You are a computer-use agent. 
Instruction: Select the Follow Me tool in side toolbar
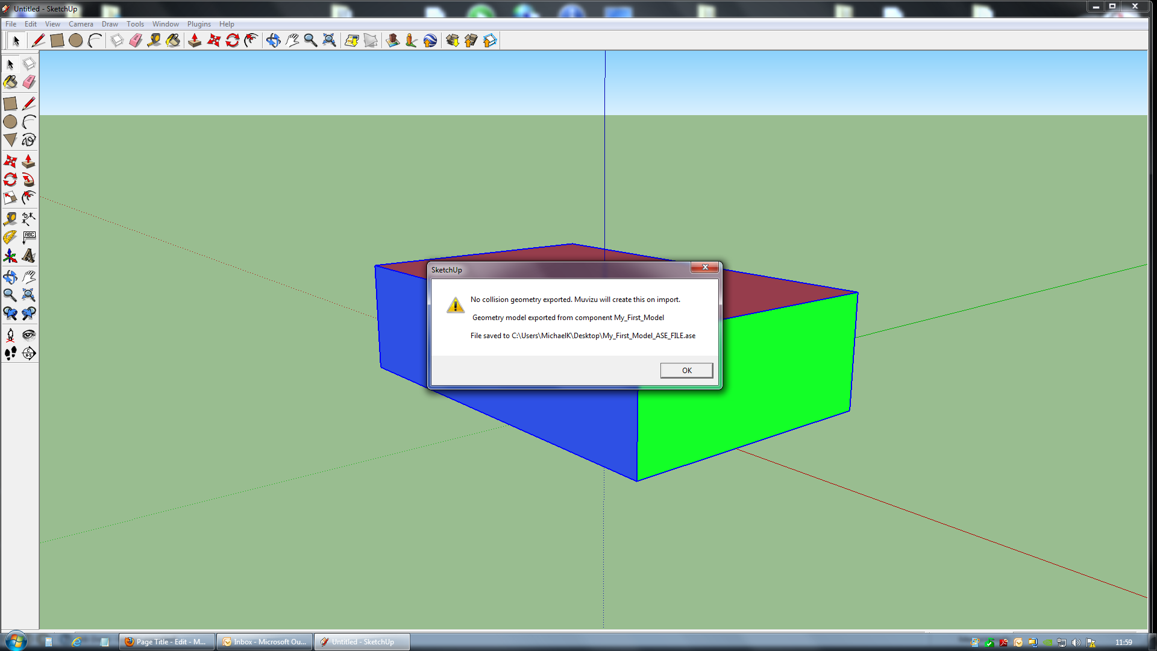click(29, 180)
